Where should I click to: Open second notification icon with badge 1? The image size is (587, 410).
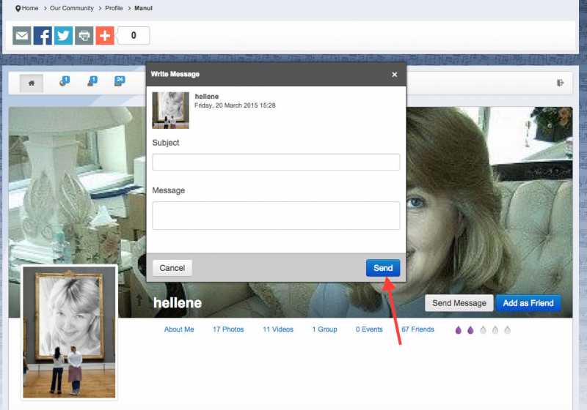click(x=92, y=81)
